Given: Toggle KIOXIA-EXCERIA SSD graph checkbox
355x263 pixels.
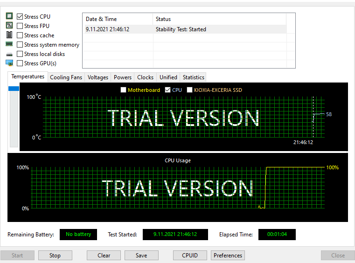Looking at the screenshot, I should [x=189, y=90].
